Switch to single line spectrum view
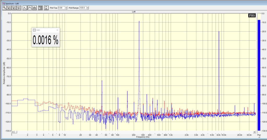Image resolution: width=267 pixels, height=140 pixels. 25,8
